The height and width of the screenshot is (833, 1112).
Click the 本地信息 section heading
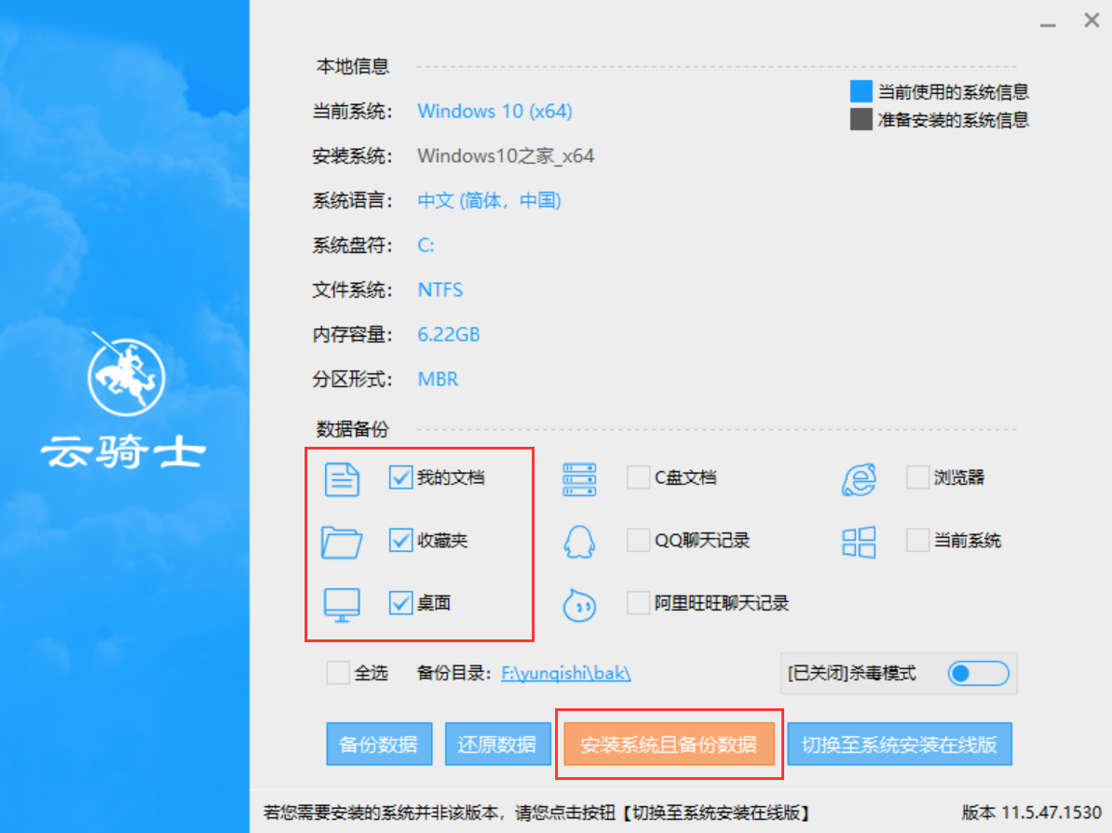click(352, 67)
